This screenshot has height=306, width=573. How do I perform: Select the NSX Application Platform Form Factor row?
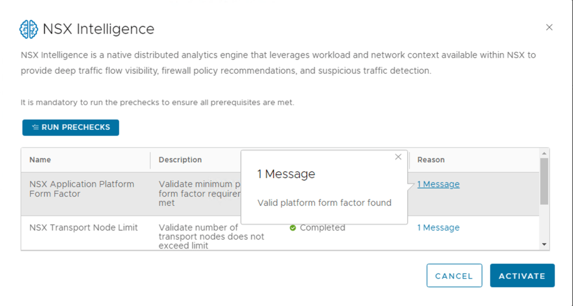[x=82, y=189]
